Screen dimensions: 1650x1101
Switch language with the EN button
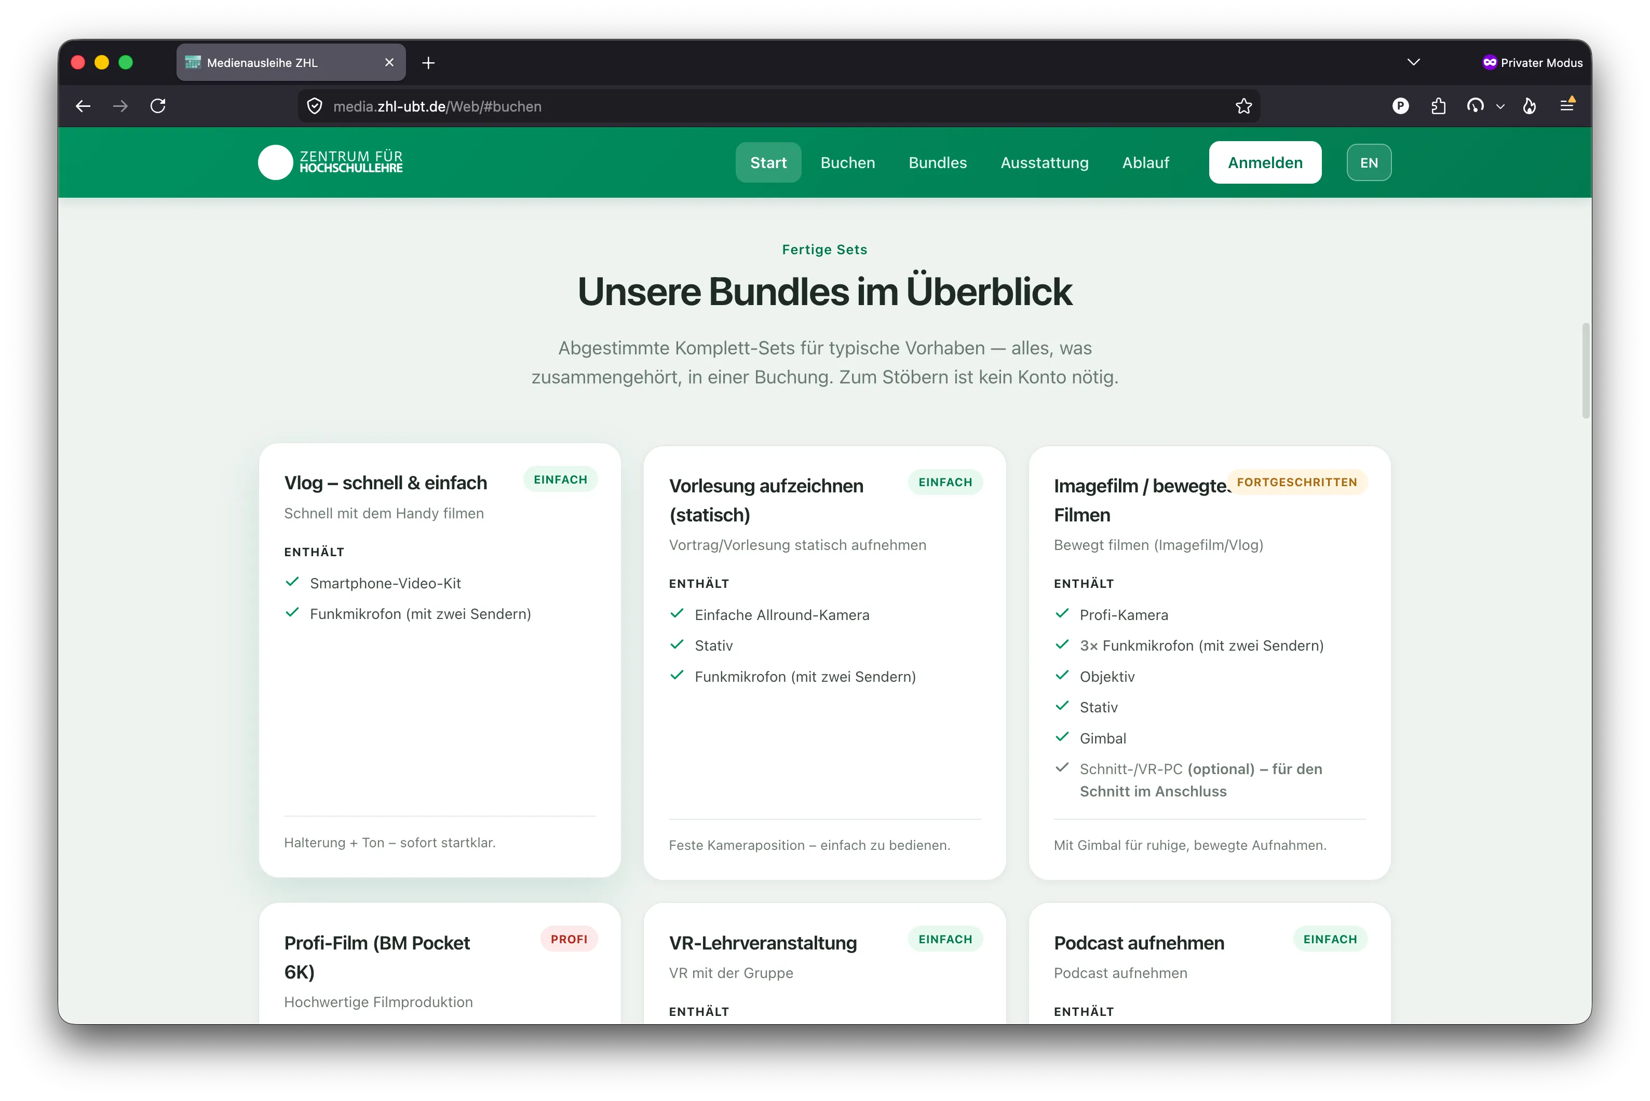1368,162
